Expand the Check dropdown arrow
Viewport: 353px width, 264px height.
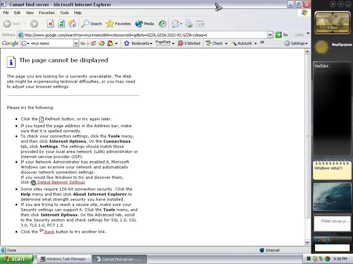pos(226,44)
